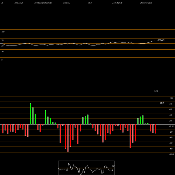175x175 pixels.
Task: Click the 'MR' panel title
Action: (156, 91)
